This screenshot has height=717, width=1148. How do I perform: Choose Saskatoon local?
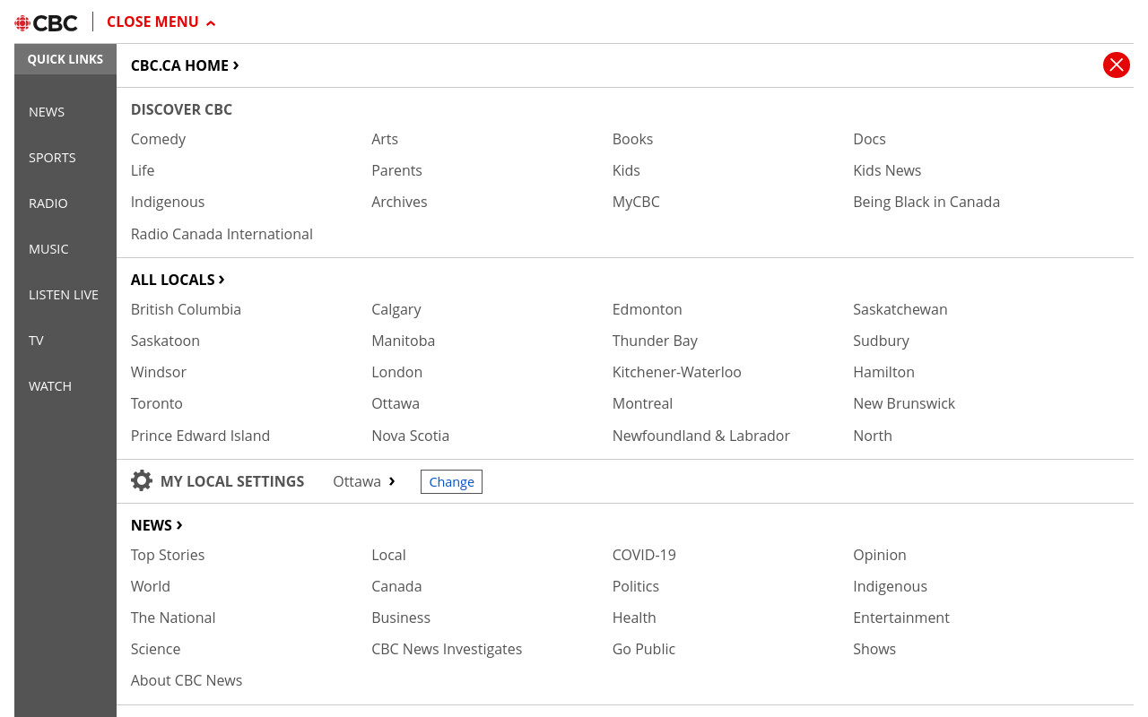click(x=165, y=341)
